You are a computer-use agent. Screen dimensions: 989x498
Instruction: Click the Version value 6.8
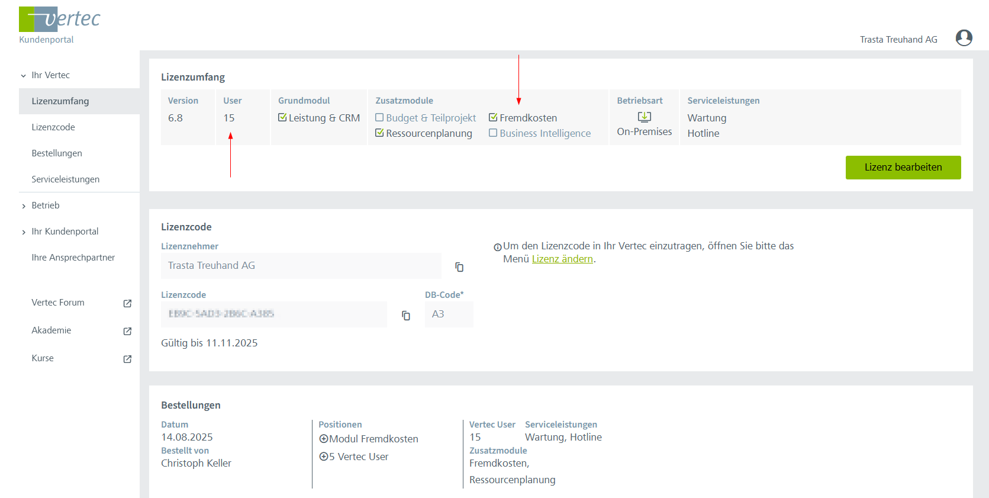(x=175, y=118)
